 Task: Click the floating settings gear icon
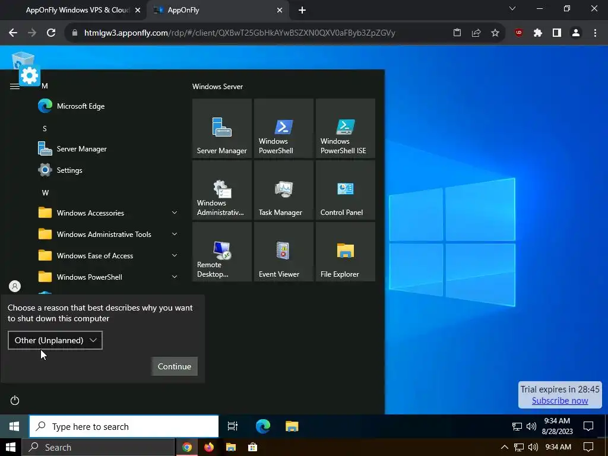[30, 75]
